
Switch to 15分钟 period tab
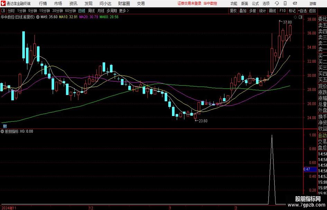(x=45, y=11)
